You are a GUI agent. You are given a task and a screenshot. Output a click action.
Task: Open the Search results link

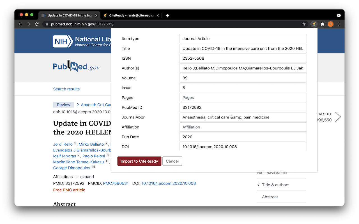[66, 89]
